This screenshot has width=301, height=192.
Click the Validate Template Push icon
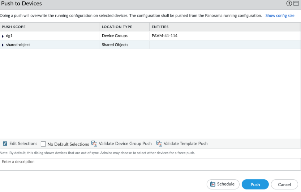159,144
